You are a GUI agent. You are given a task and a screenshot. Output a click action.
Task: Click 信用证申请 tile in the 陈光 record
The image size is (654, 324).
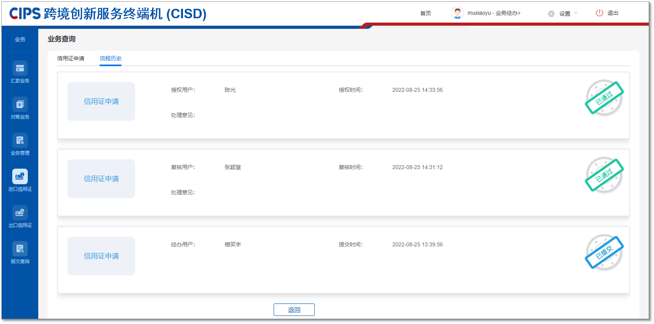click(x=101, y=101)
